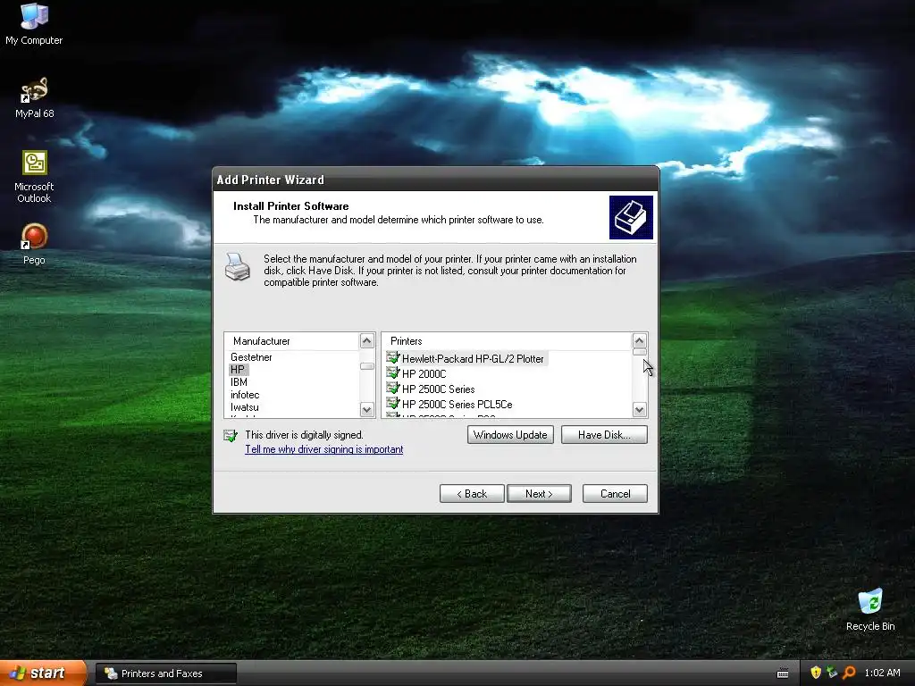Click the Printers list down arrow
The image size is (915, 686).
640,409
